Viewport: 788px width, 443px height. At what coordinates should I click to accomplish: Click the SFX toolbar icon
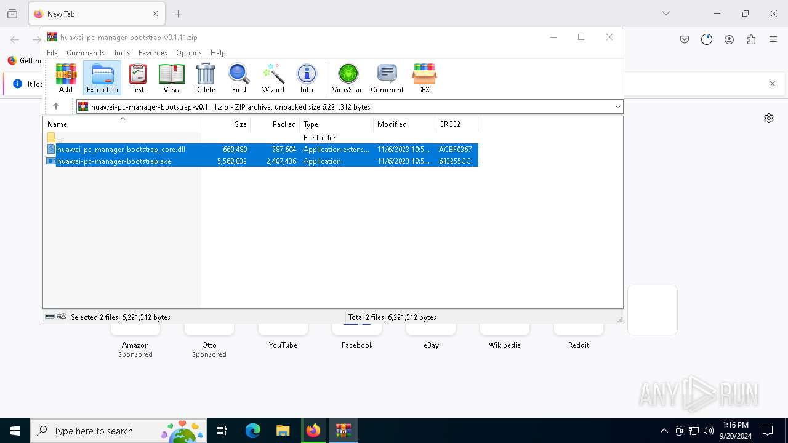click(x=424, y=78)
